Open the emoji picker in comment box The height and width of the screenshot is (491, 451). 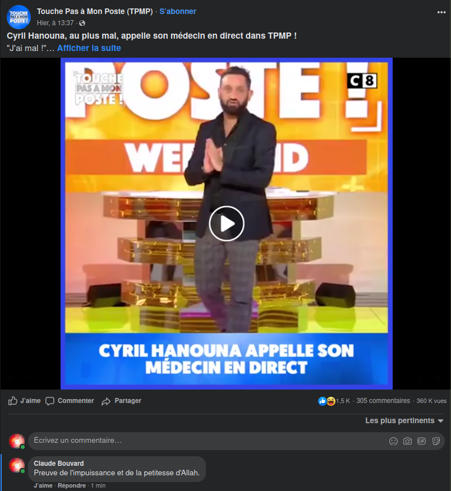(x=393, y=441)
